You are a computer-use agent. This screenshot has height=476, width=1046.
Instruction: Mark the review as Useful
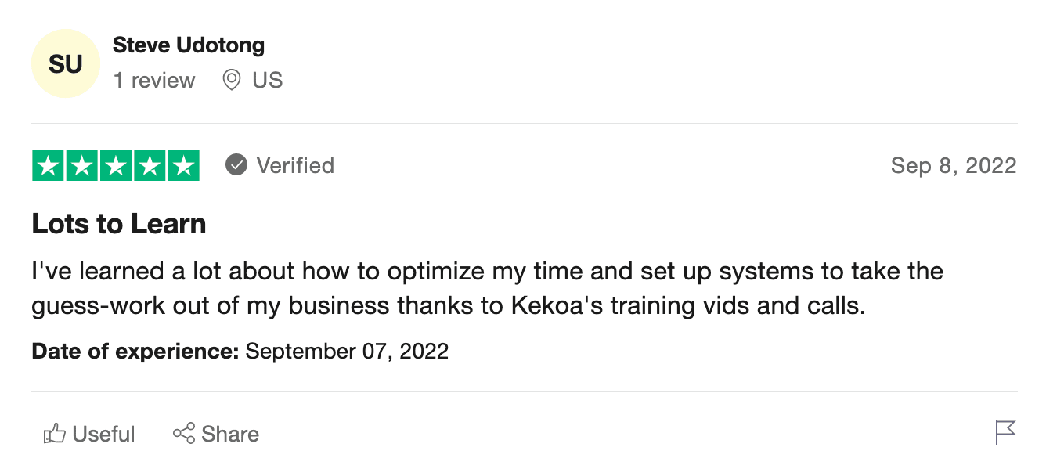pos(103,434)
